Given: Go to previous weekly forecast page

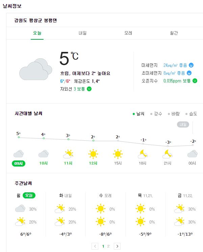Looking at the screenshot, I should (95, 246).
